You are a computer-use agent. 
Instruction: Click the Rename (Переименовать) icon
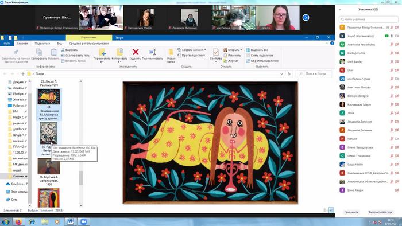tap(153, 52)
